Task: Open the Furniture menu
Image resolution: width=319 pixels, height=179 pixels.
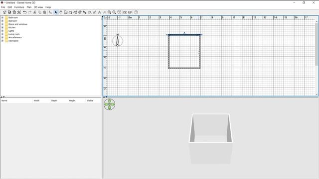Action: pos(19,7)
